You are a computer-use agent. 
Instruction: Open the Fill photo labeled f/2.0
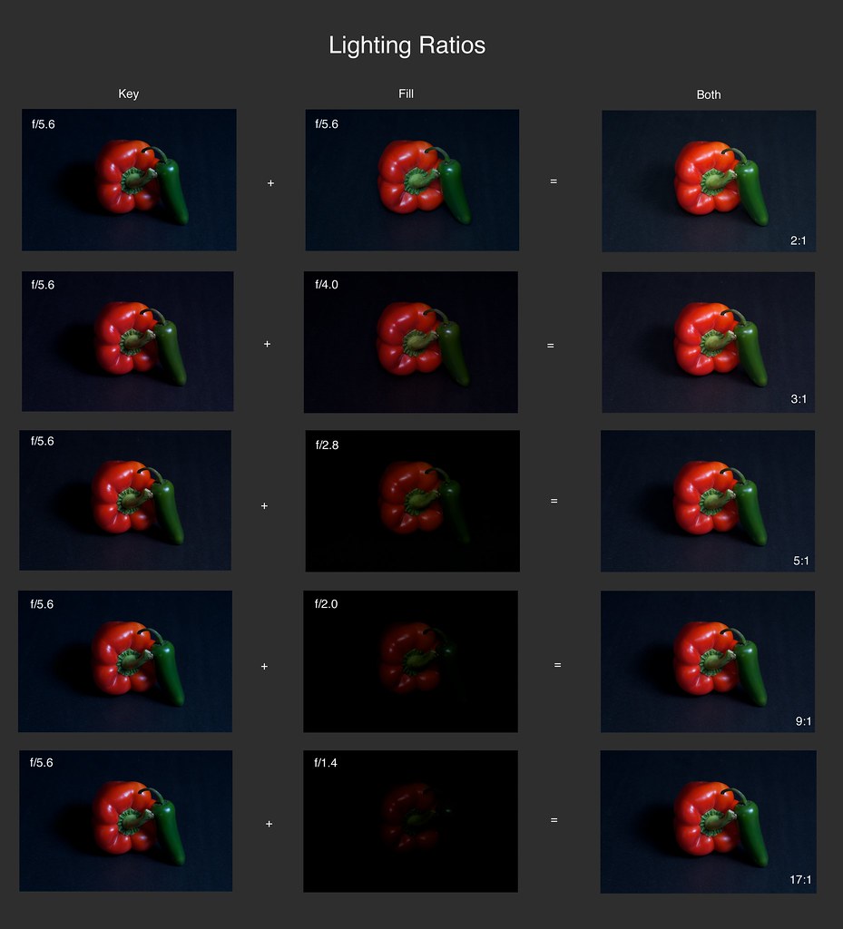tap(410, 661)
